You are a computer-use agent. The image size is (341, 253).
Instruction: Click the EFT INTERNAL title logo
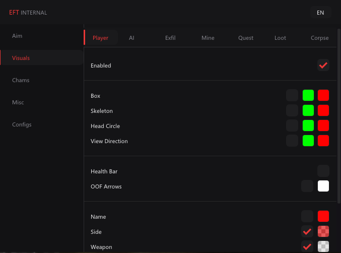[x=28, y=13]
